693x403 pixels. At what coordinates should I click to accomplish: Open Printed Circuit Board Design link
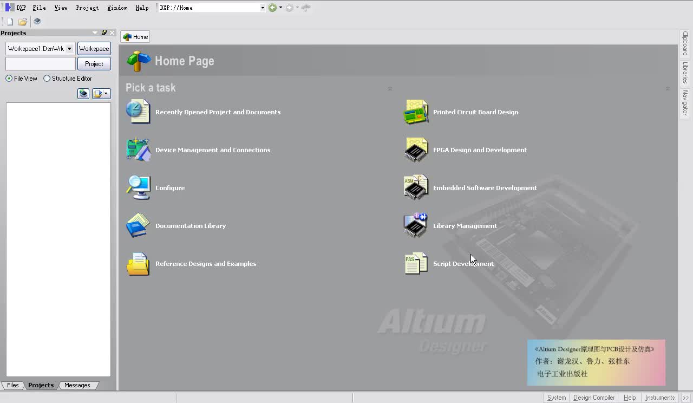click(475, 112)
